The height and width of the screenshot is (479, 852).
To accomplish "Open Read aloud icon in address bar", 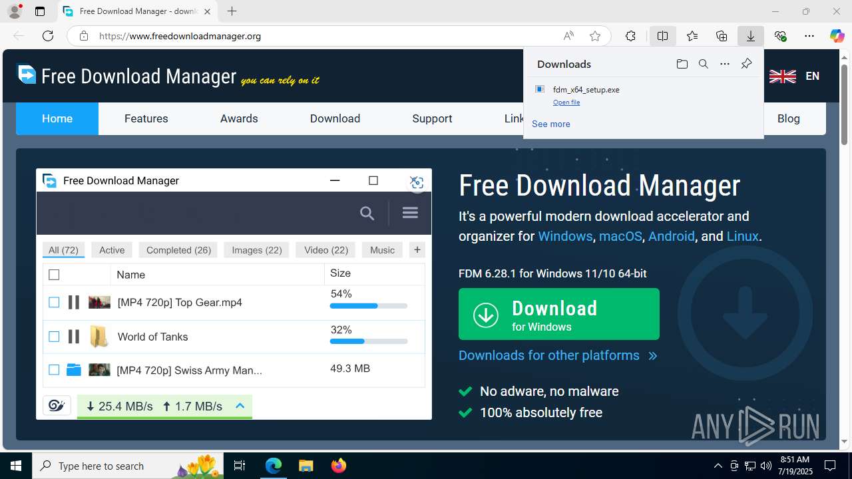I will [568, 36].
